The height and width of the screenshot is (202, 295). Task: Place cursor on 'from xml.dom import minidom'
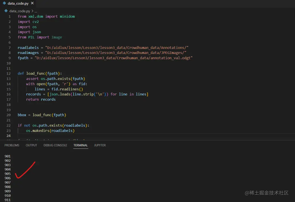(x=46, y=17)
